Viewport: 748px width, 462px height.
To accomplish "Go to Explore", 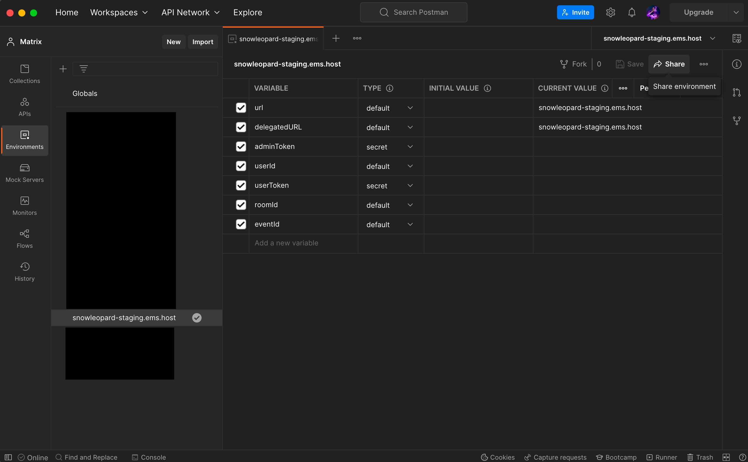I will (x=248, y=13).
